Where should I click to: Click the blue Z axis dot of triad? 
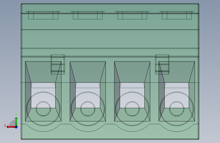[x=16, y=127]
